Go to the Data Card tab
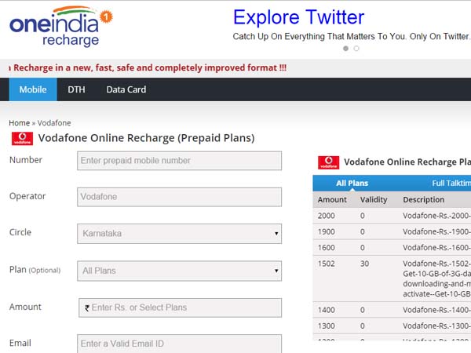The height and width of the screenshot is (353, 471). coord(126,89)
